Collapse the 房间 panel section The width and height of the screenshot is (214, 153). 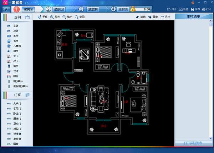(27, 17)
